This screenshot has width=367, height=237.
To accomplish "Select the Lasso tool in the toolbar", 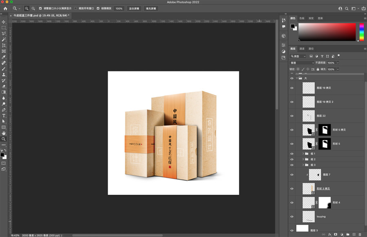I will tap(4, 34).
